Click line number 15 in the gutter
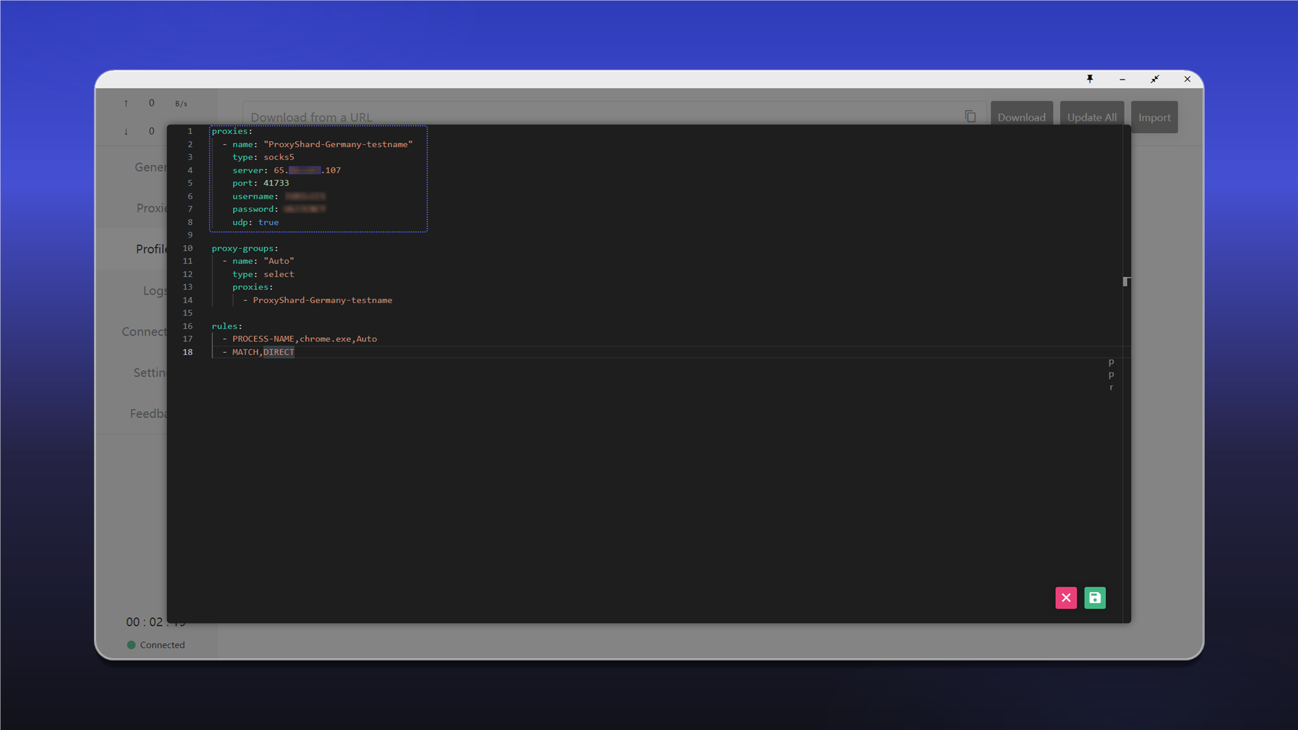The image size is (1298, 730). [187, 313]
